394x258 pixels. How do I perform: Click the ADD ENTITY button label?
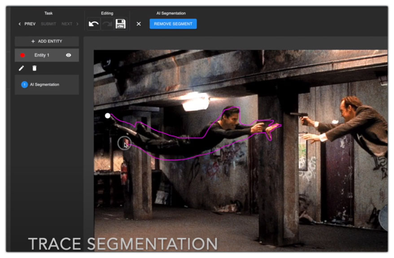tap(50, 41)
